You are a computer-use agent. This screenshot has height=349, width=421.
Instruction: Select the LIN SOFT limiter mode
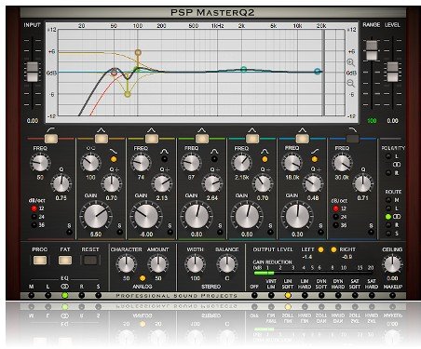pos(288,295)
